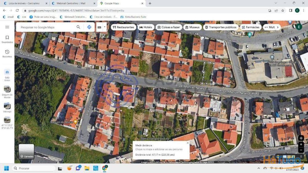Open the Guardados saved places panel
Screen dimensions: 308x173
[x=7, y=39]
